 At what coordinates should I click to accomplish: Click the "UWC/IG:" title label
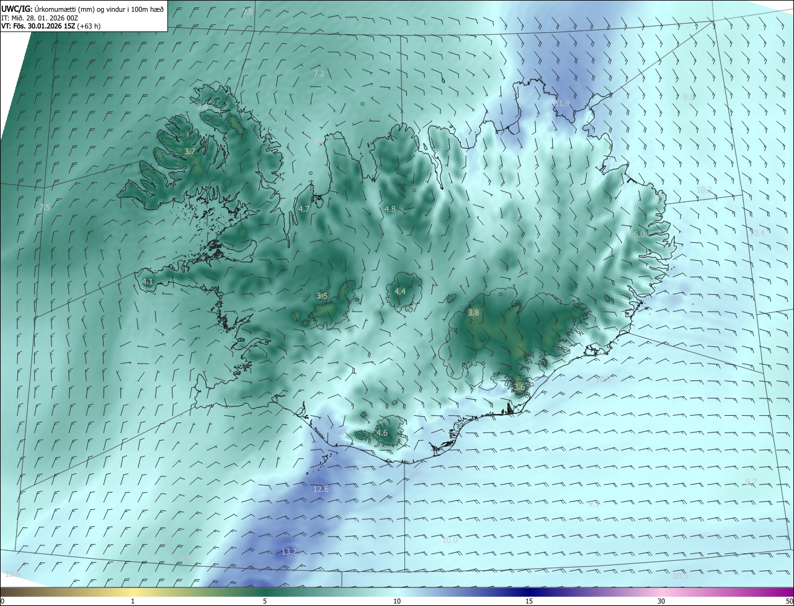pos(16,9)
